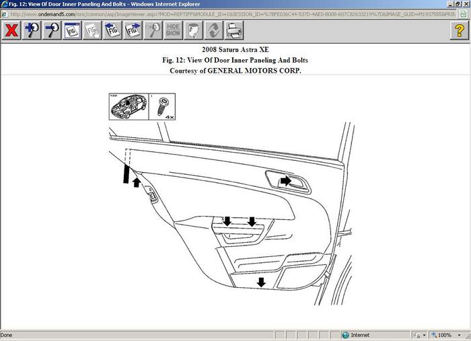
Task: Restore the window with the title bar restore button
Action: (x=458, y=4)
